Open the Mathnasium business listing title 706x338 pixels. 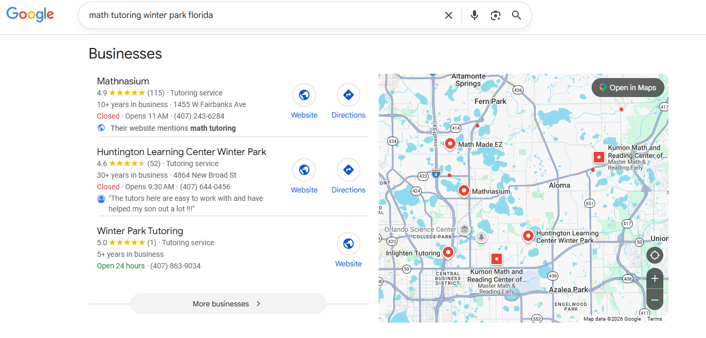[x=123, y=81]
